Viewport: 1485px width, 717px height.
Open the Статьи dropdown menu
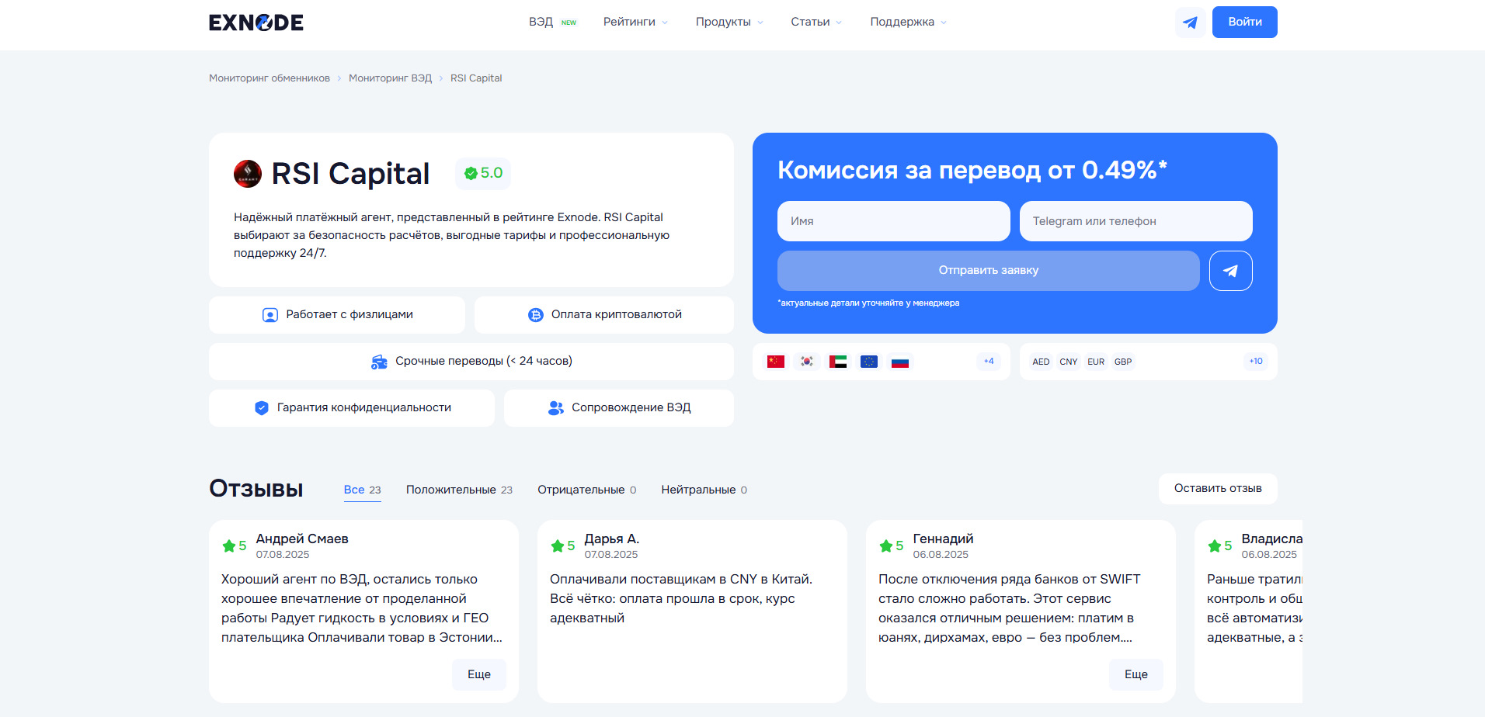pyautogui.click(x=816, y=23)
